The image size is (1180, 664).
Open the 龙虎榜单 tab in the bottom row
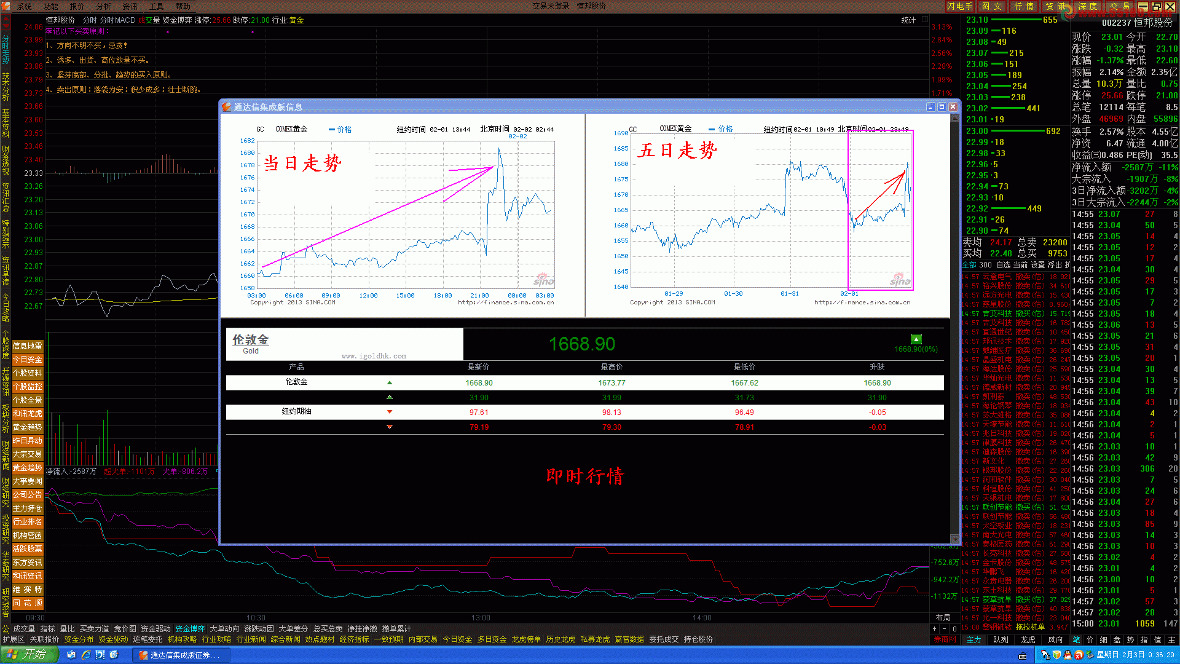pyautogui.click(x=526, y=639)
